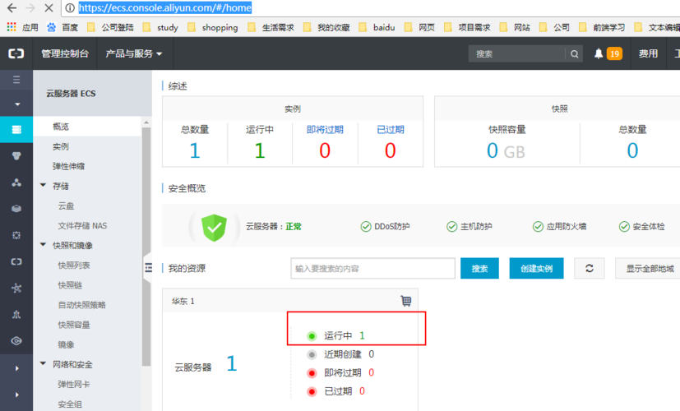Viewport: 680px width, 411px height.
Task: Open the study bookmark folder
Action: [x=160, y=27]
